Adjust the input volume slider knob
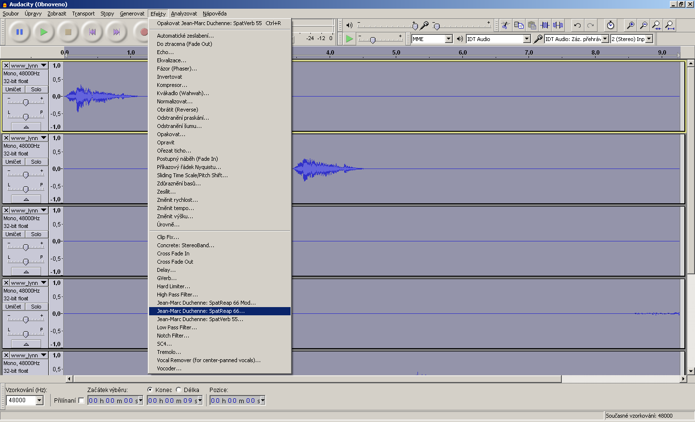Image resolution: width=695 pixels, height=422 pixels. [x=437, y=26]
